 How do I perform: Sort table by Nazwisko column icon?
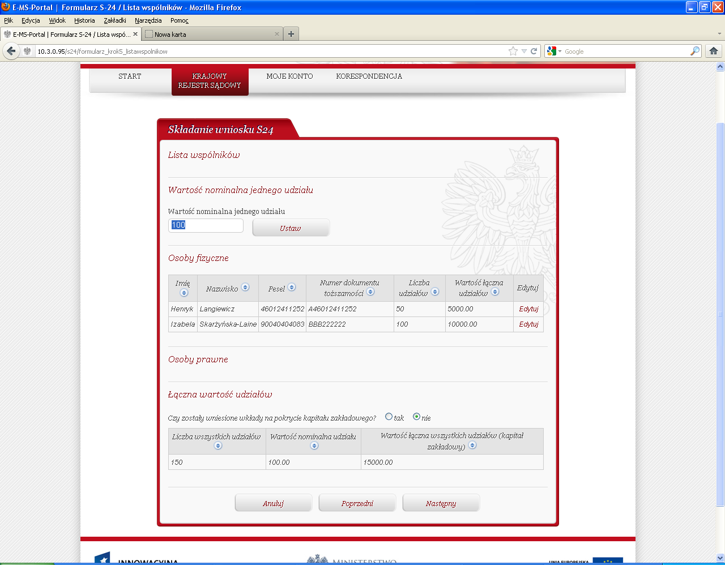[x=245, y=287]
